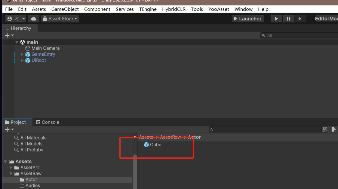Select All Prefabs saved search
This screenshot has width=338, height=189.
coord(32,150)
